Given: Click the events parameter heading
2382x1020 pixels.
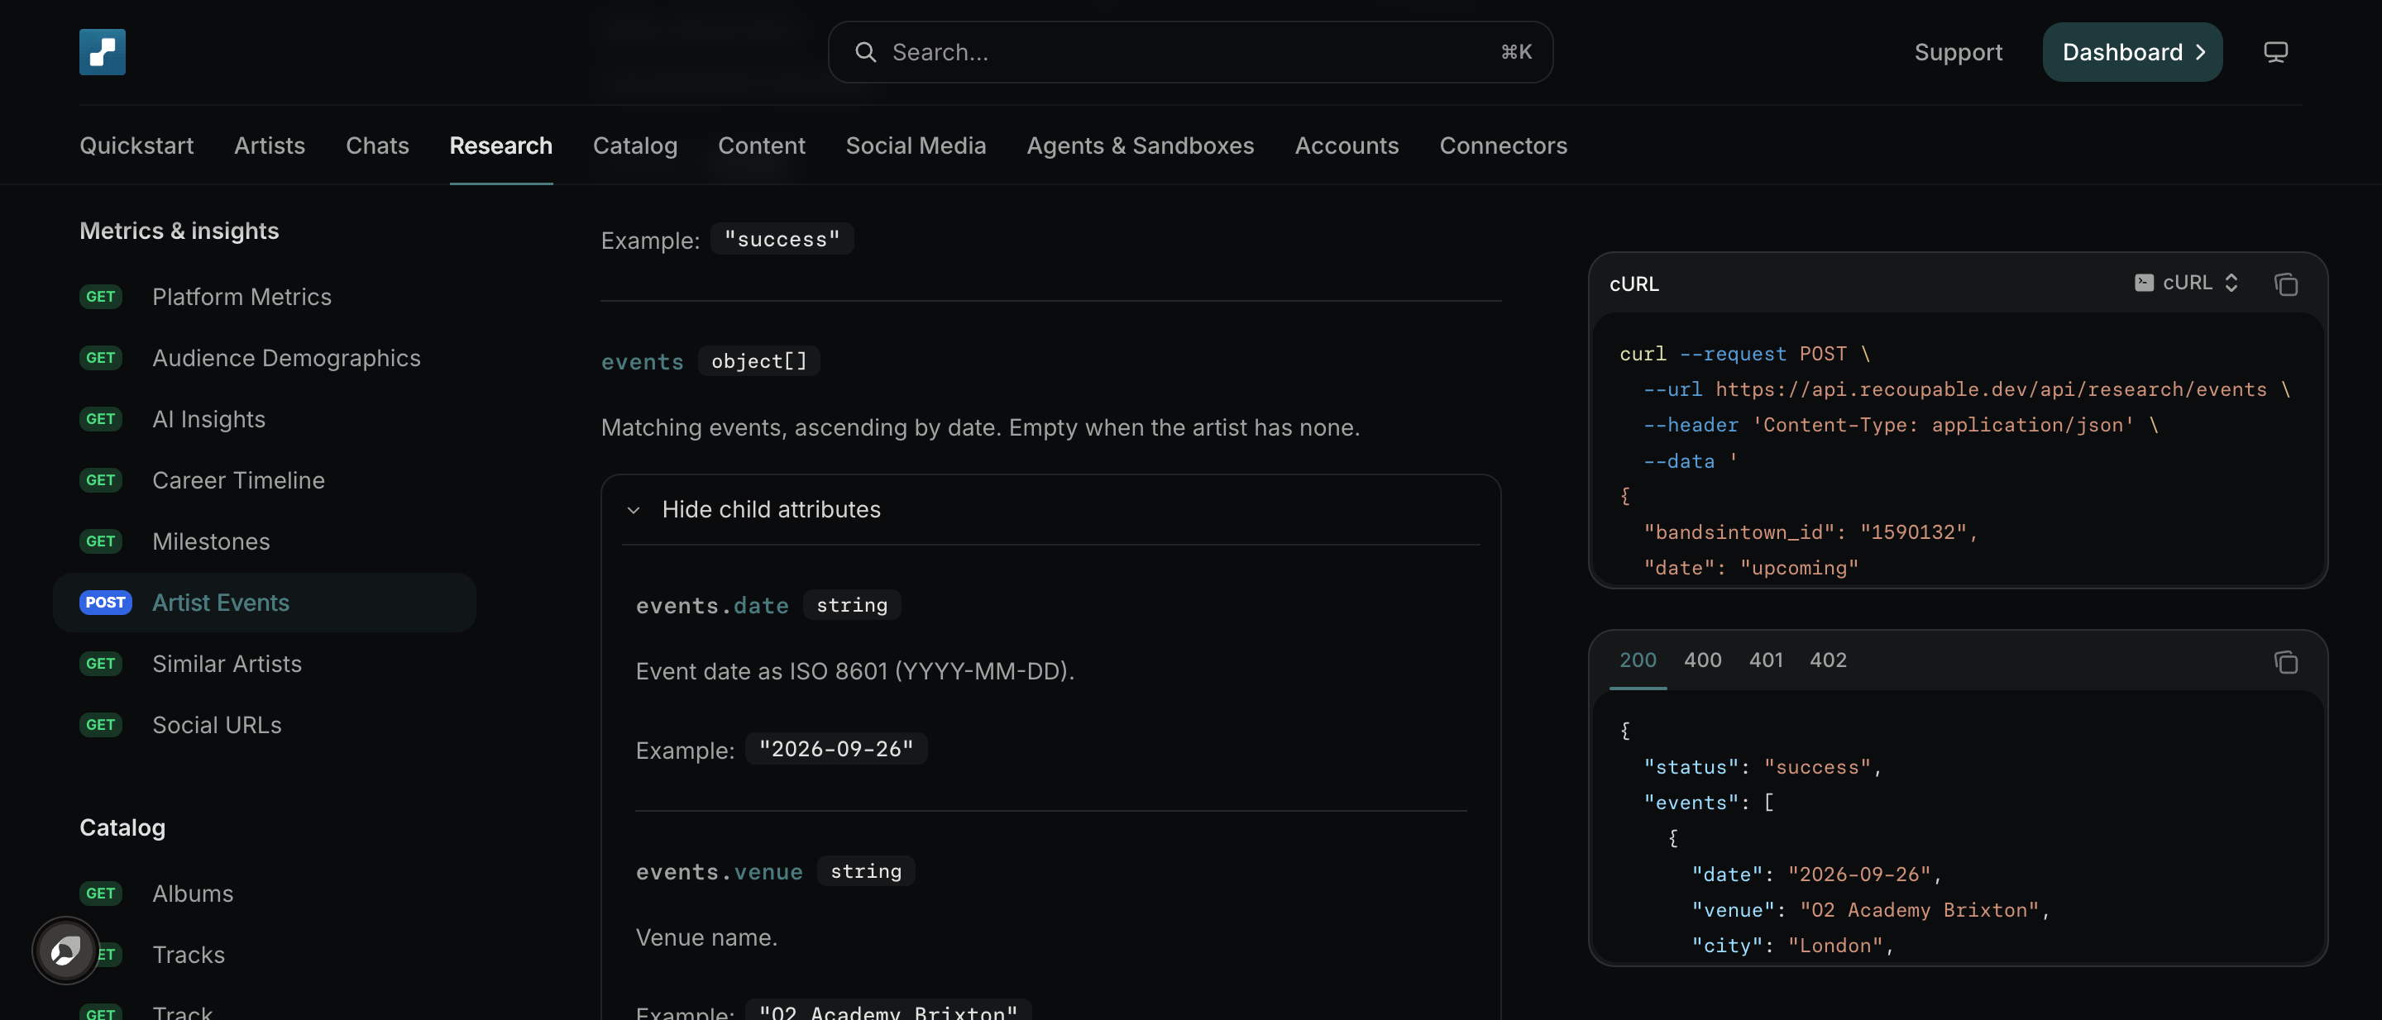Looking at the screenshot, I should [642, 361].
